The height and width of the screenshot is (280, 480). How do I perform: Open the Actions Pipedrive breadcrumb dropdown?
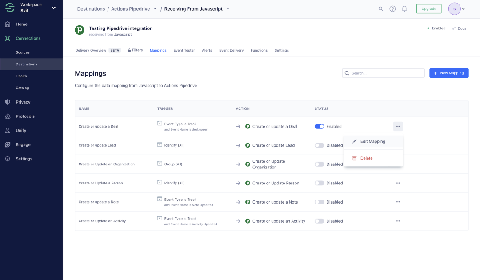[155, 8]
